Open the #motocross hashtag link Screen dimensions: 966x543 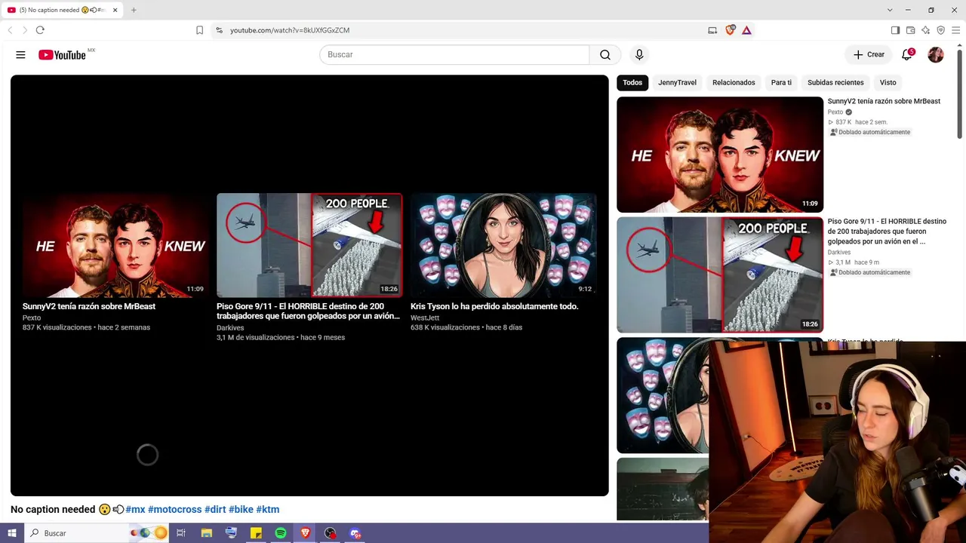pyautogui.click(x=174, y=510)
